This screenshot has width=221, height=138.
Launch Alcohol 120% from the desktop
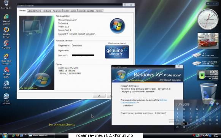coord(6,72)
